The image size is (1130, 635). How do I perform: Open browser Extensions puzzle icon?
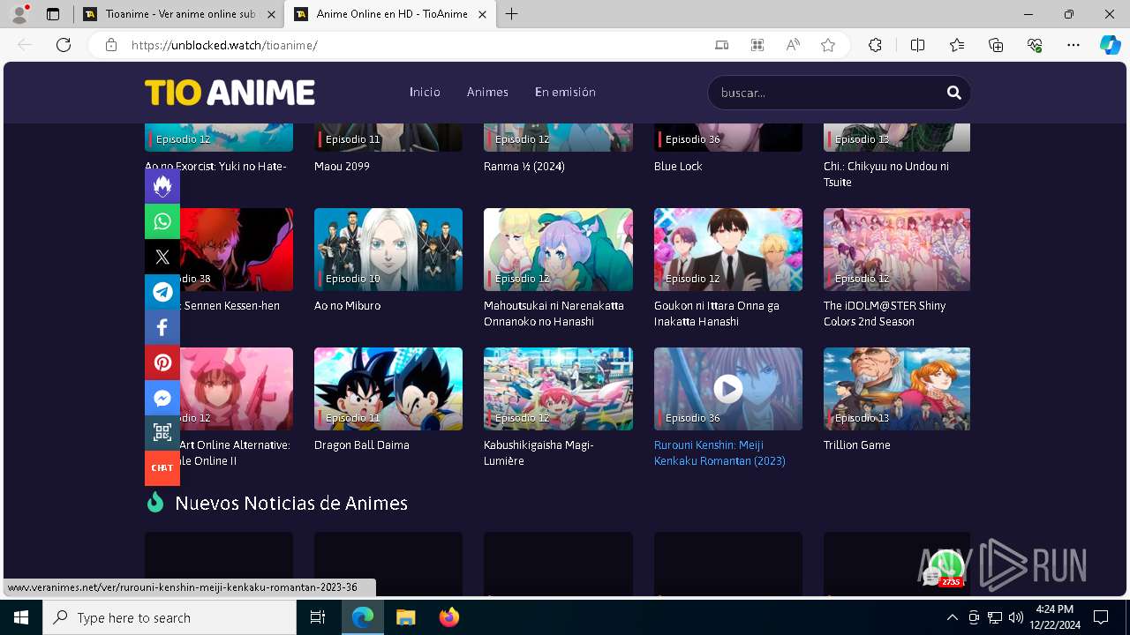[x=875, y=45]
